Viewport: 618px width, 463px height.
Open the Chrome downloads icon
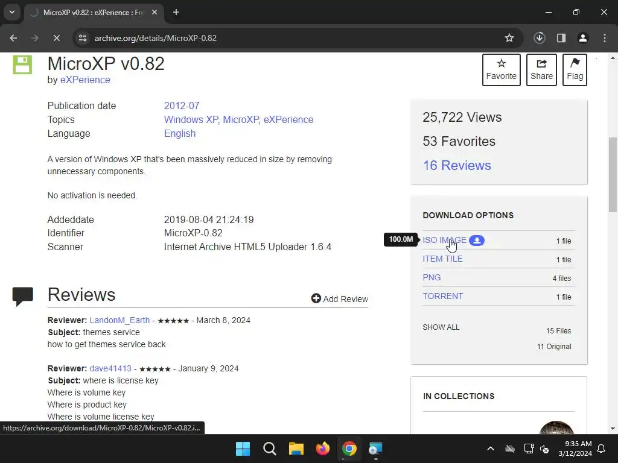pos(540,38)
